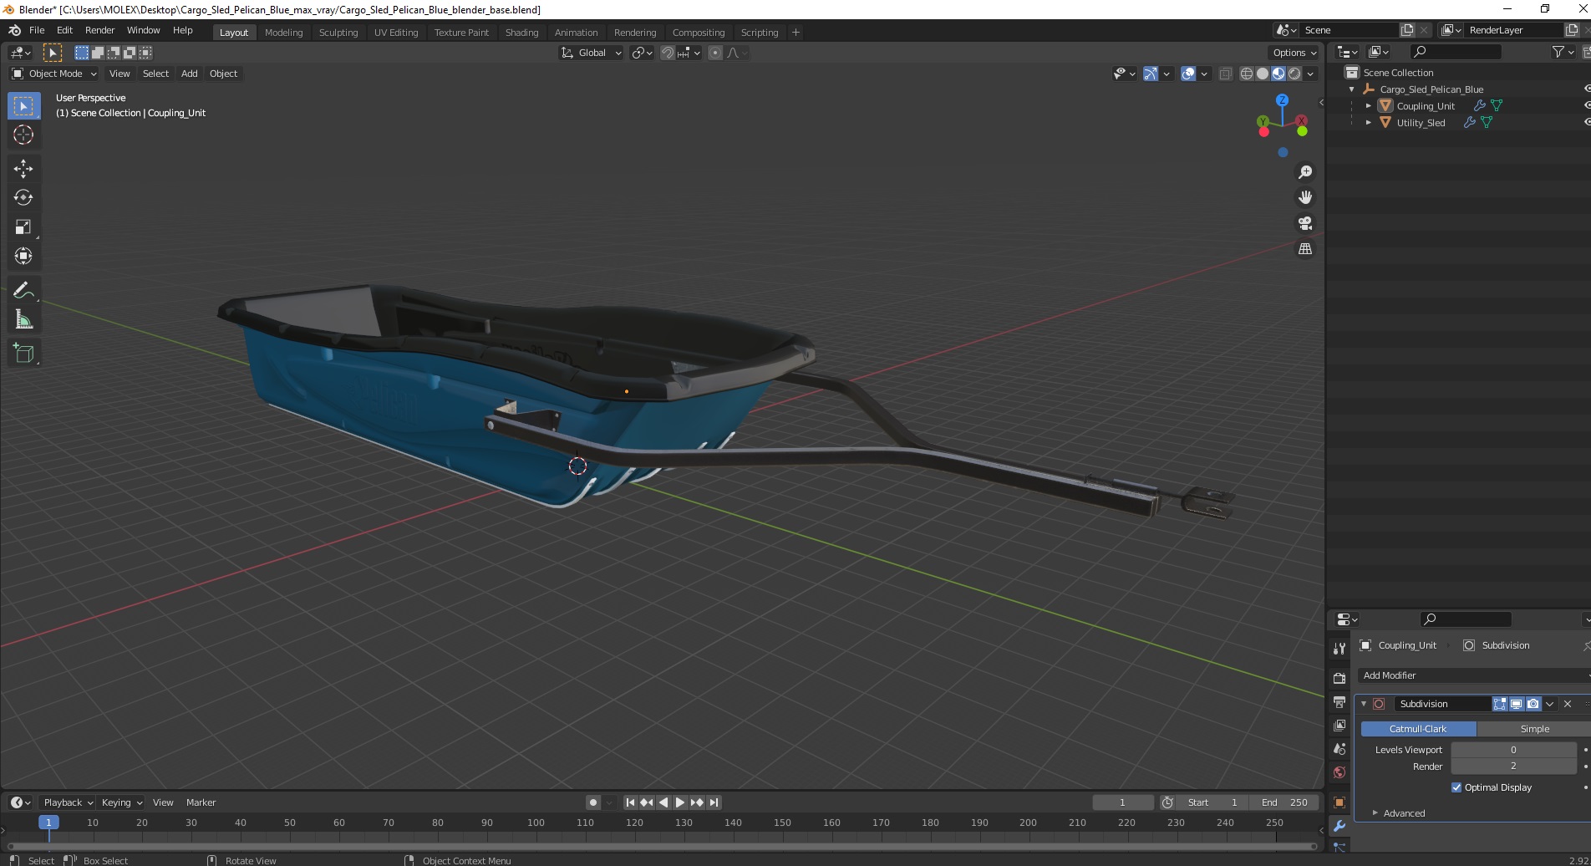This screenshot has height=866, width=1591.
Task: Open the Modifier properties wrench tab
Action: tap(1339, 826)
